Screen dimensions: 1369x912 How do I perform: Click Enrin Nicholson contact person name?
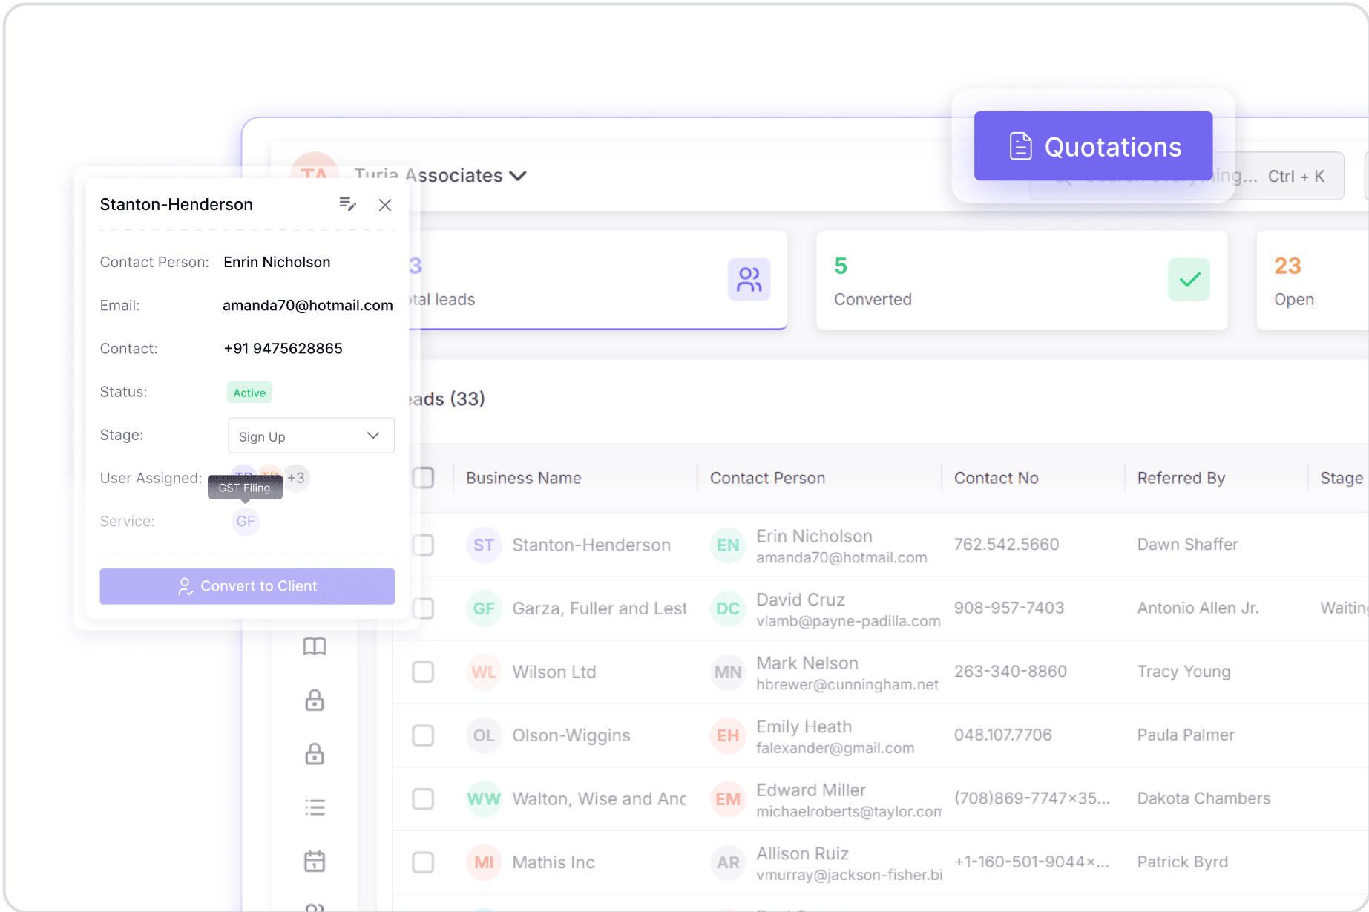[277, 262]
